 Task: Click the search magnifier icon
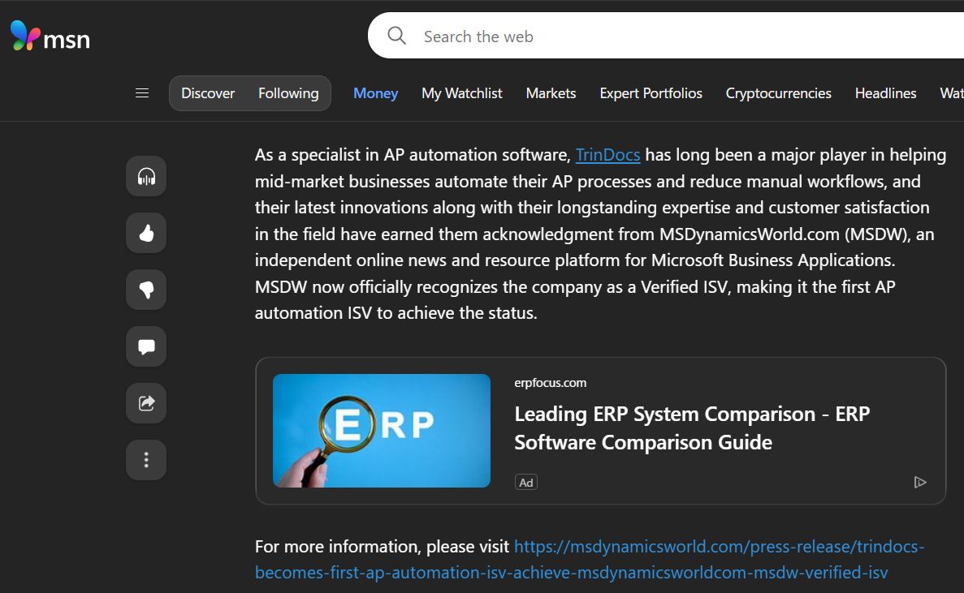click(396, 36)
